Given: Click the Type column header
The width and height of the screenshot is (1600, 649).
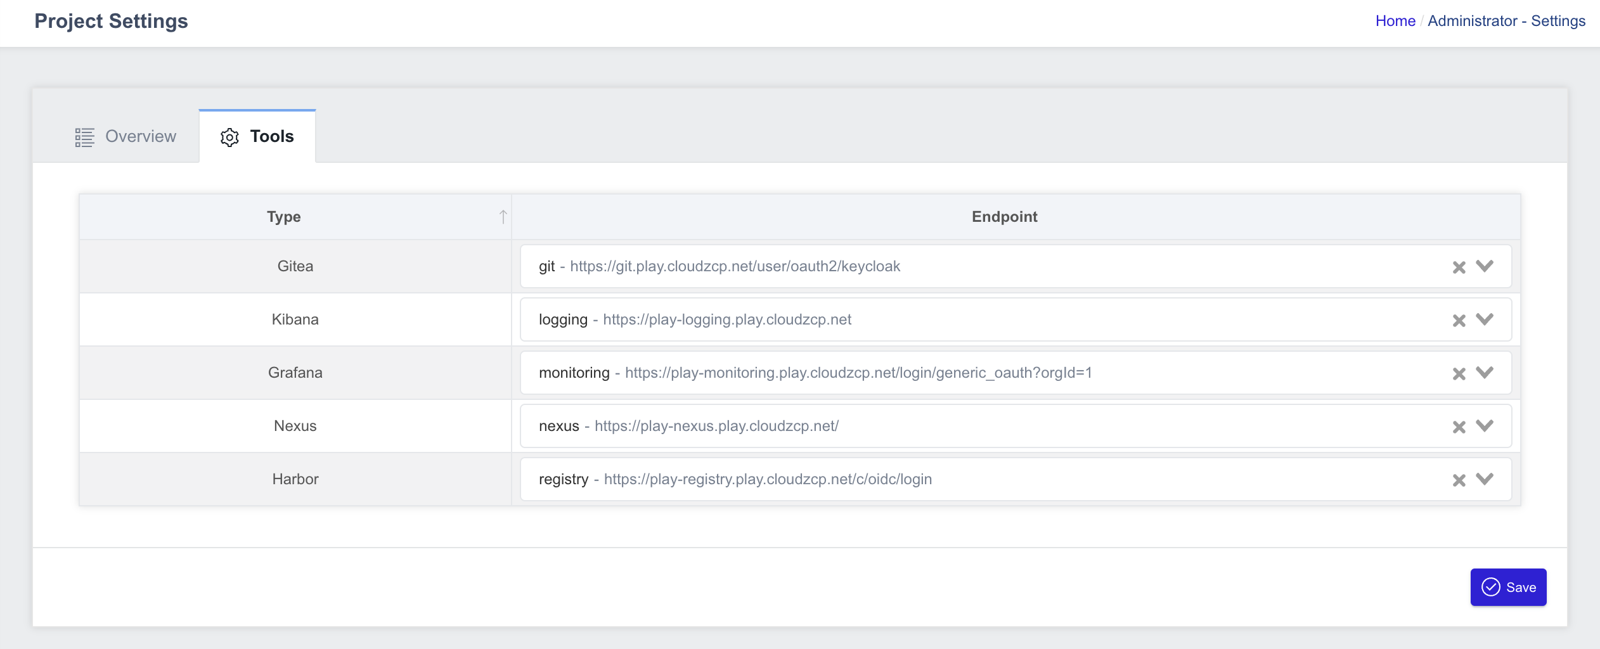Looking at the screenshot, I should (x=295, y=217).
